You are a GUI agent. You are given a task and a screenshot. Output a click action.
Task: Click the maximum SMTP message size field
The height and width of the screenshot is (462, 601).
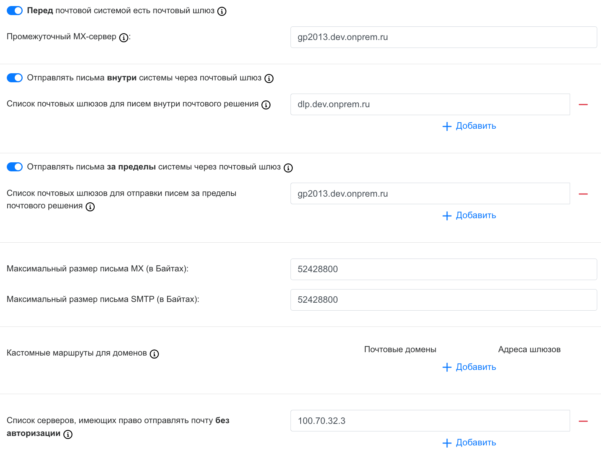[x=443, y=300]
